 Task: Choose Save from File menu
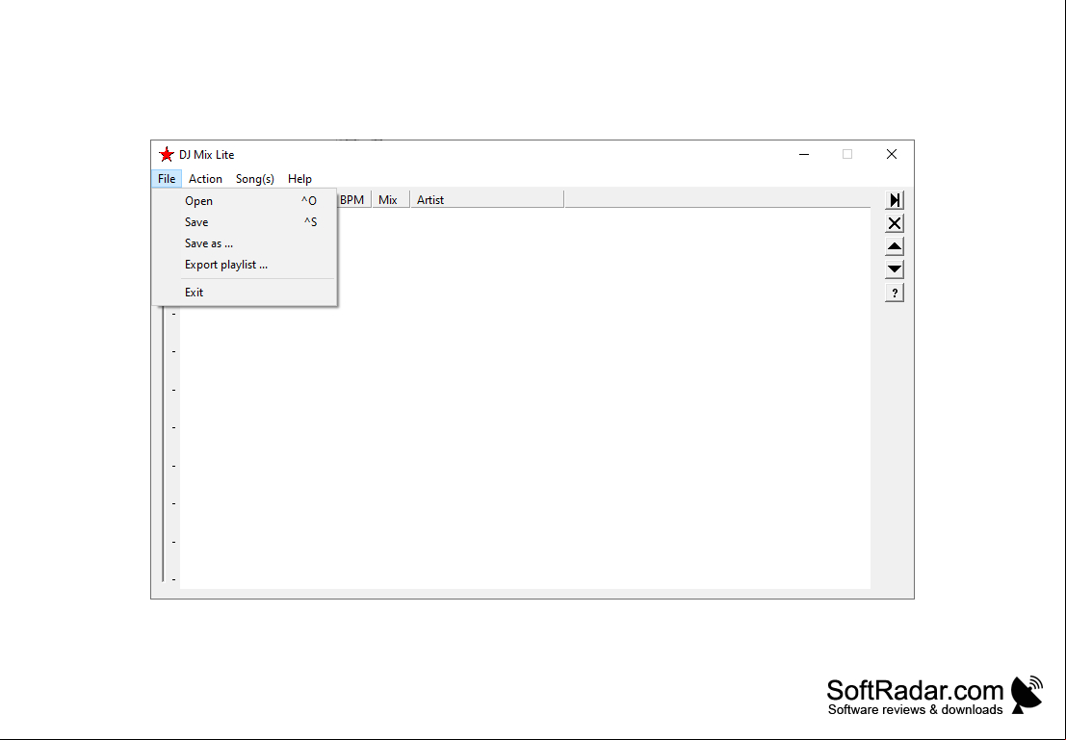[x=245, y=222]
